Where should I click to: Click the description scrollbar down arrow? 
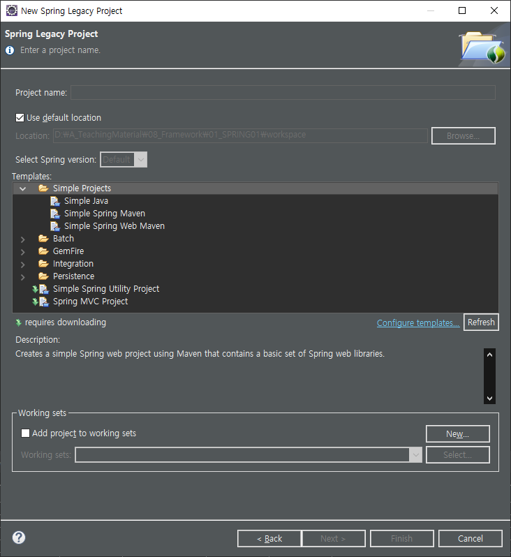click(x=489, y=399)
